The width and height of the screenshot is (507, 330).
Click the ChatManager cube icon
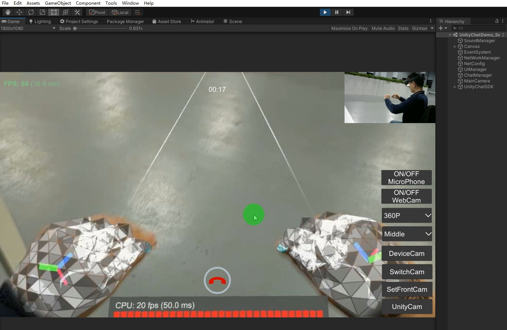coord(460,75)
